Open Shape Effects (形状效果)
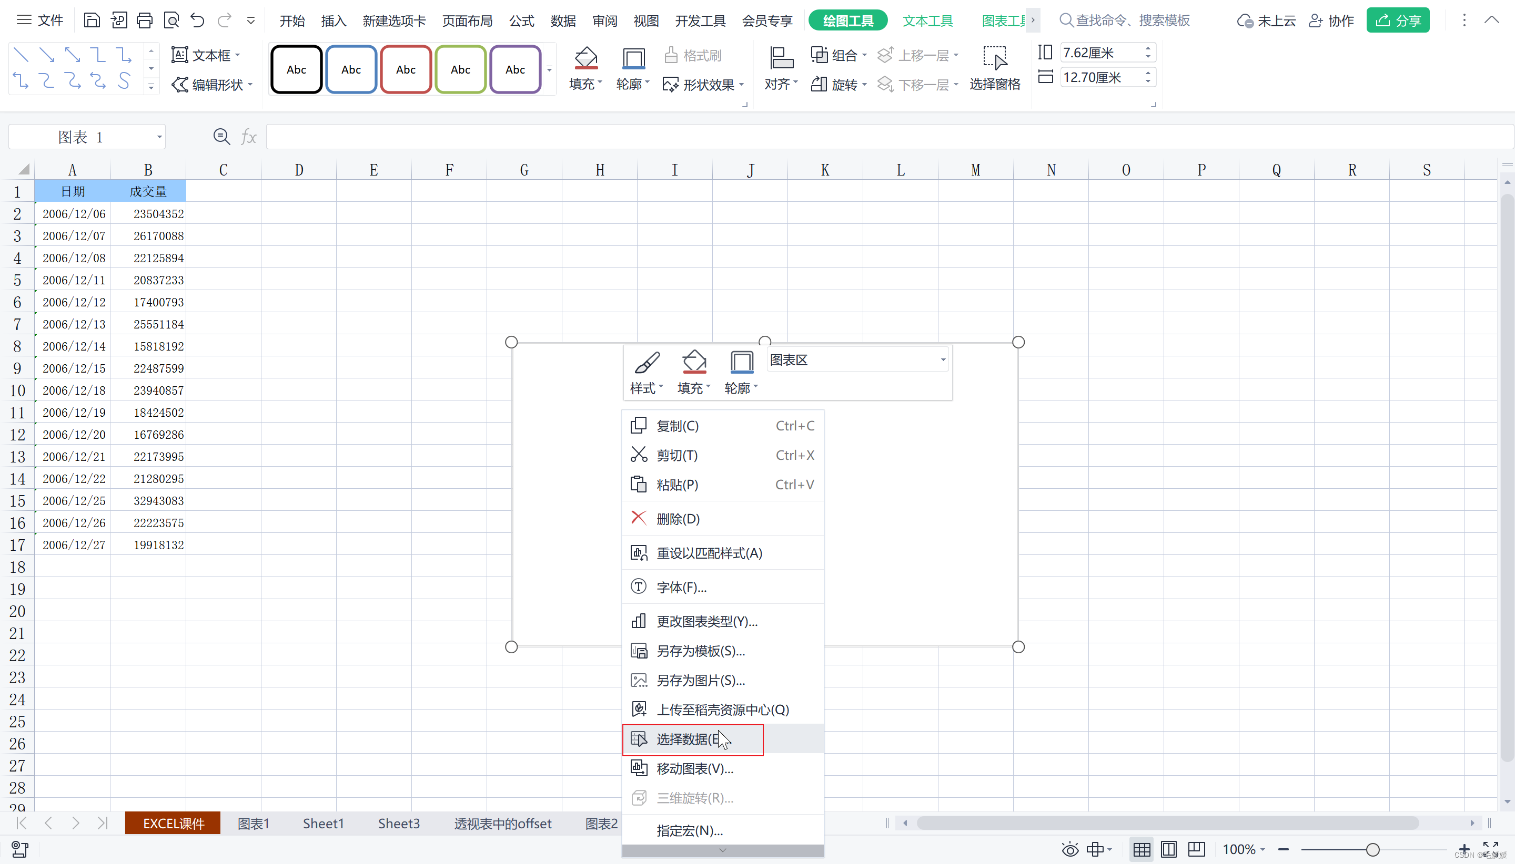 [x=703, y=85]
